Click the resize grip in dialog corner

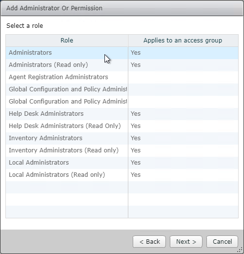point(240,250)
